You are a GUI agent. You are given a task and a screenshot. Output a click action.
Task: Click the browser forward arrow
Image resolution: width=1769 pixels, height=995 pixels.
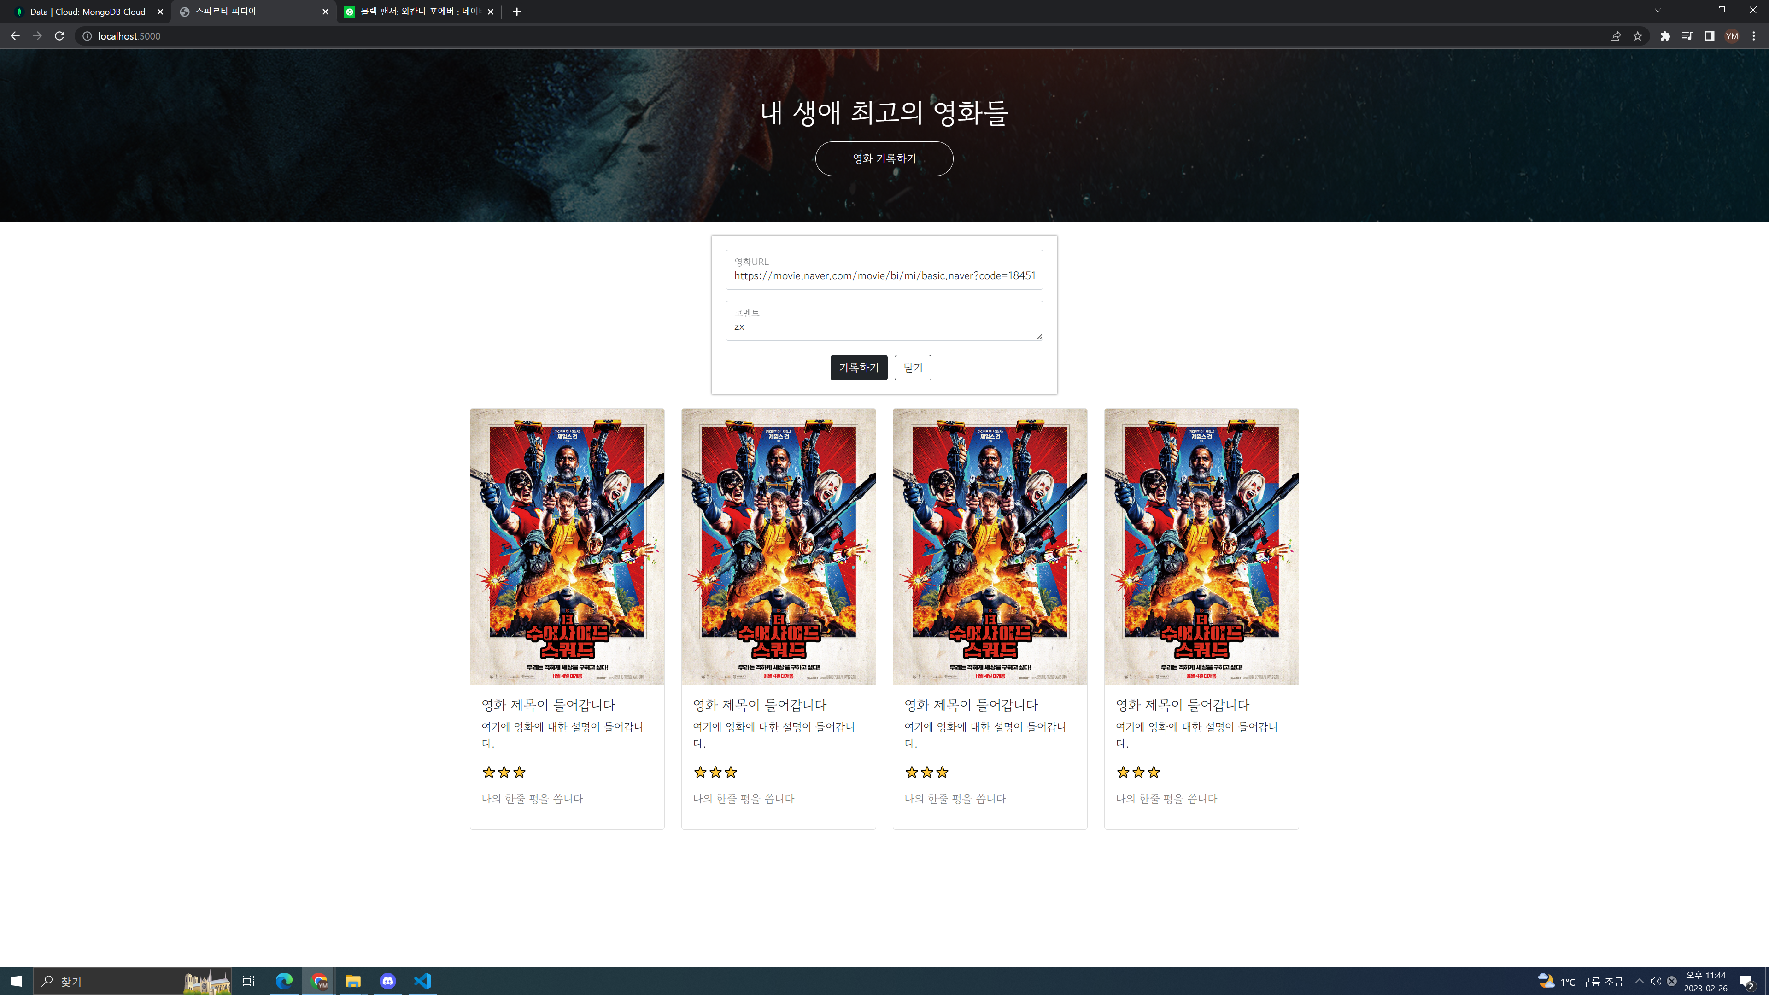pyautogui.click(x=37, y=36)
